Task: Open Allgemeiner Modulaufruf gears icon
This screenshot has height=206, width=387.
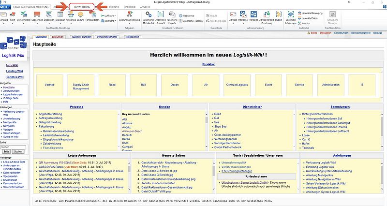Action: tap(149, 15)
